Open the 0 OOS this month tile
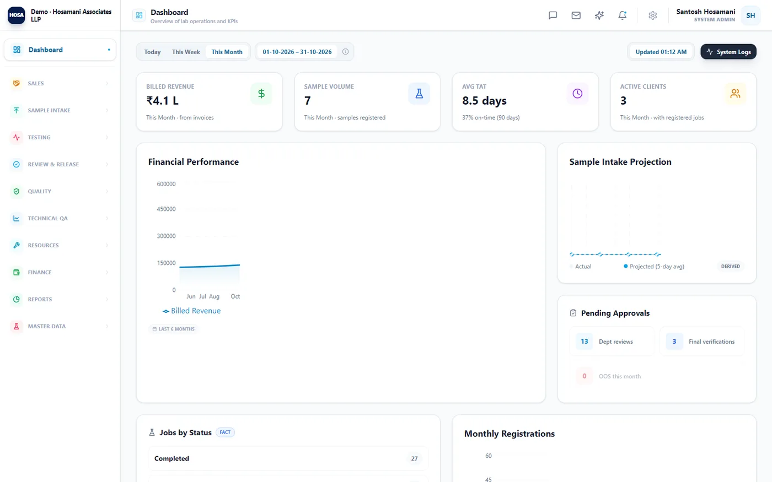 point(612,376)
